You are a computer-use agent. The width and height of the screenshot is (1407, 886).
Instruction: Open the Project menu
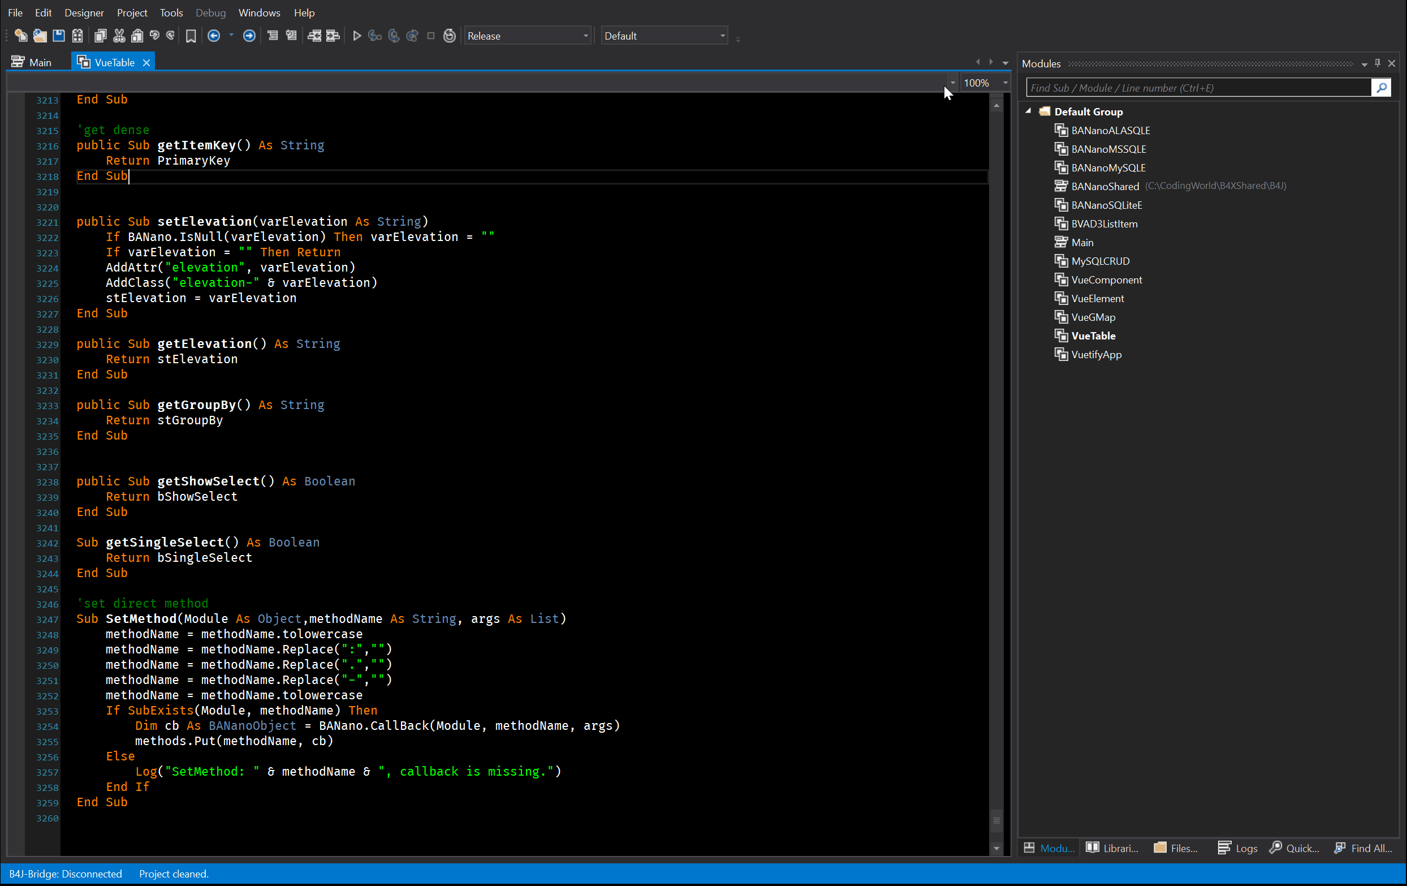tap(131, 12)
